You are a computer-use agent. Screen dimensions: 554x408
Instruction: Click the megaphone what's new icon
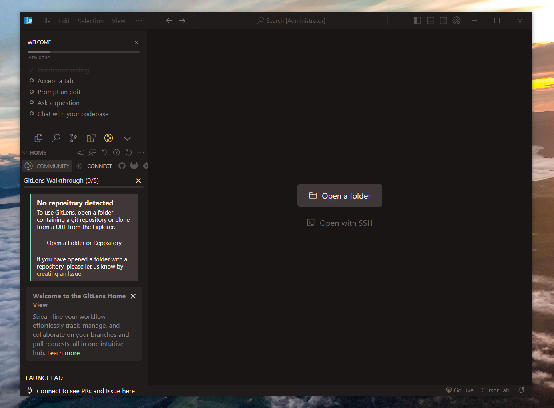click(81, 153)
